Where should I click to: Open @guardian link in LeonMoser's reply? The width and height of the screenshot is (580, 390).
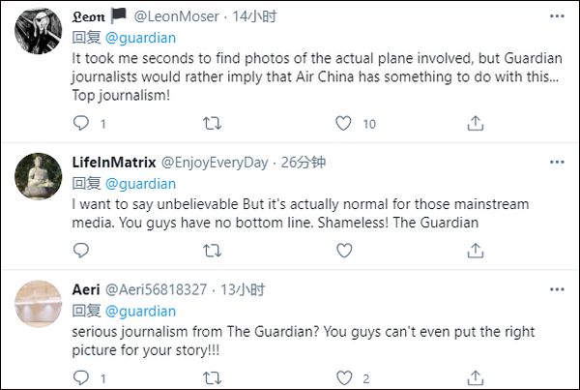[140, 38]
